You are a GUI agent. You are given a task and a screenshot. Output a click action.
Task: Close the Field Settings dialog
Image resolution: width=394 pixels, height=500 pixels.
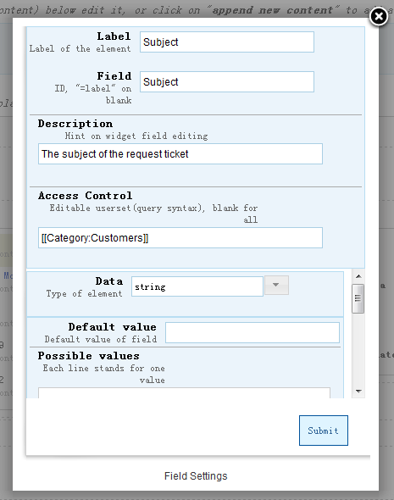coord(379,16)
